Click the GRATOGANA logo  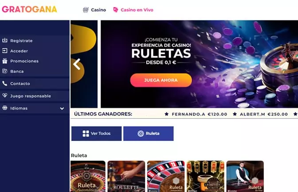click(x=29, y=9)
